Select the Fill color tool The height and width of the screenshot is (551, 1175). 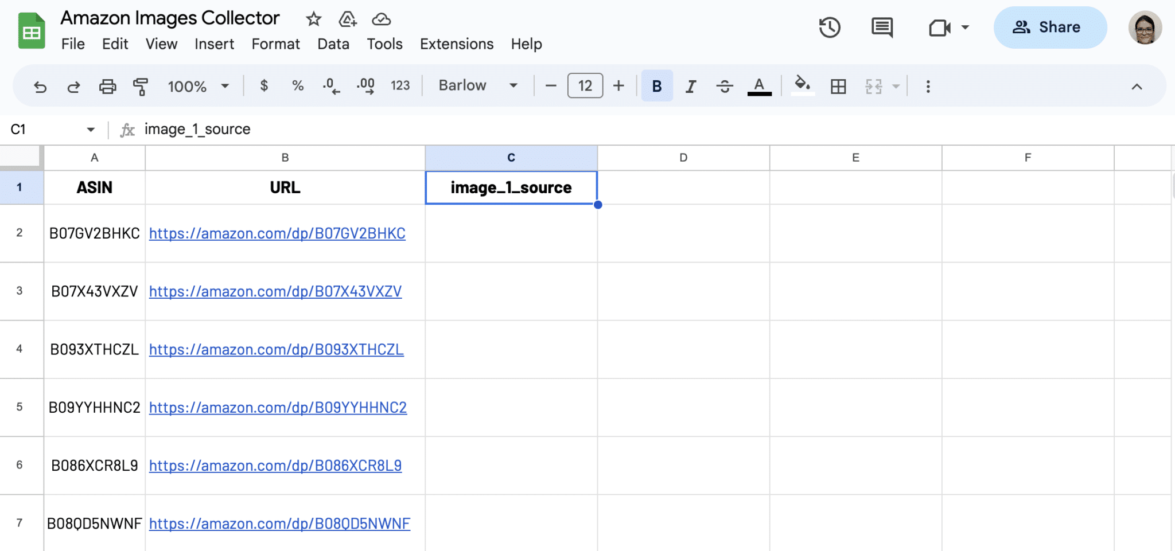[802, 86]
